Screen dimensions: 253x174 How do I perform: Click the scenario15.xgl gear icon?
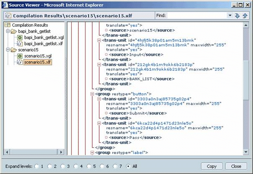click(x=20, y=56)
